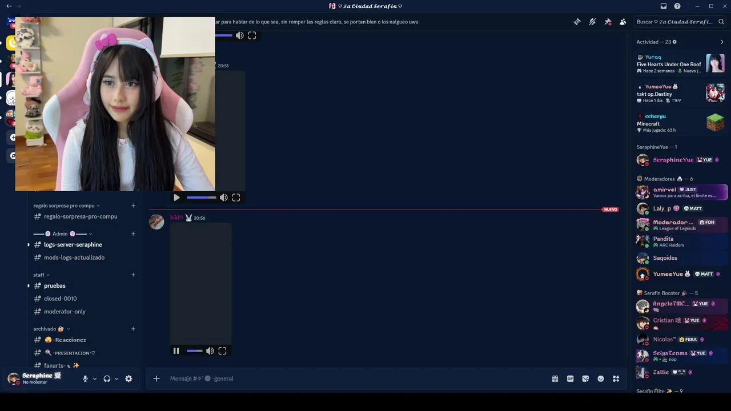Open the Threads icon in channel header

[577, 22]
